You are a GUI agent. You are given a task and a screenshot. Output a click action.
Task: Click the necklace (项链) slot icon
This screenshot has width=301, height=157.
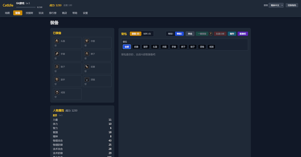[x=87, y=79]
